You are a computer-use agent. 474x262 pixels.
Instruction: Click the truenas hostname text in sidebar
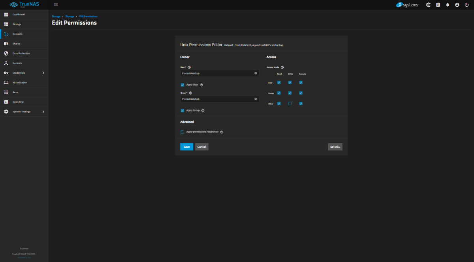coord(24,249)
